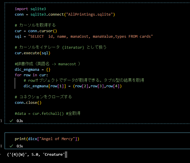Click the comment 'カーソルを取得する'
Screen dimensions: 190x163
point(35,25)
